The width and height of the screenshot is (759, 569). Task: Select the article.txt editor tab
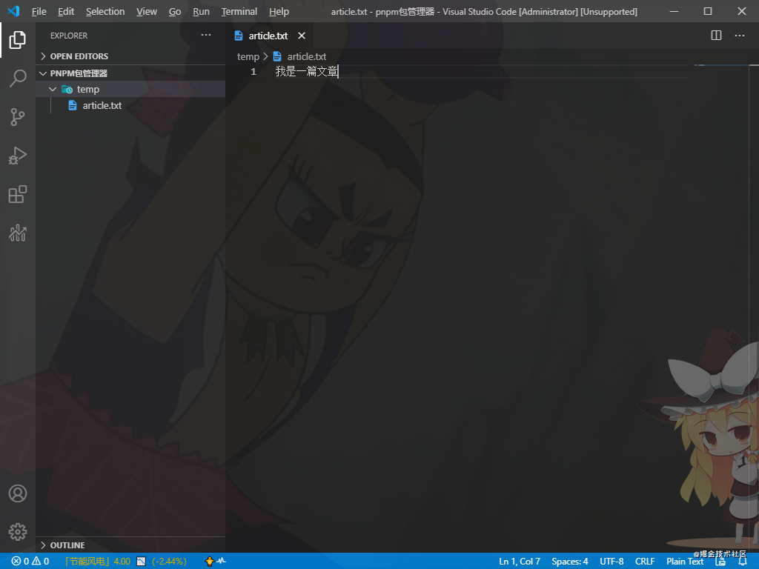click(270, 36)
